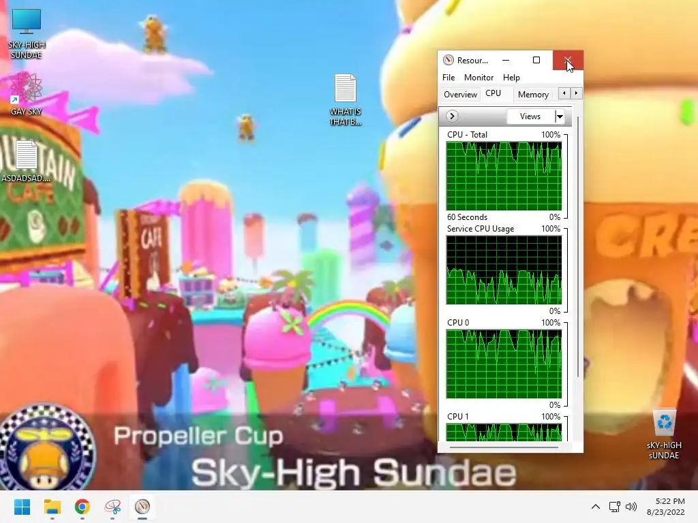The width and height of the screenshot is (698, 523).
Task: Select the GAY SKY shortcut icon
Action: tap(27, 94)
